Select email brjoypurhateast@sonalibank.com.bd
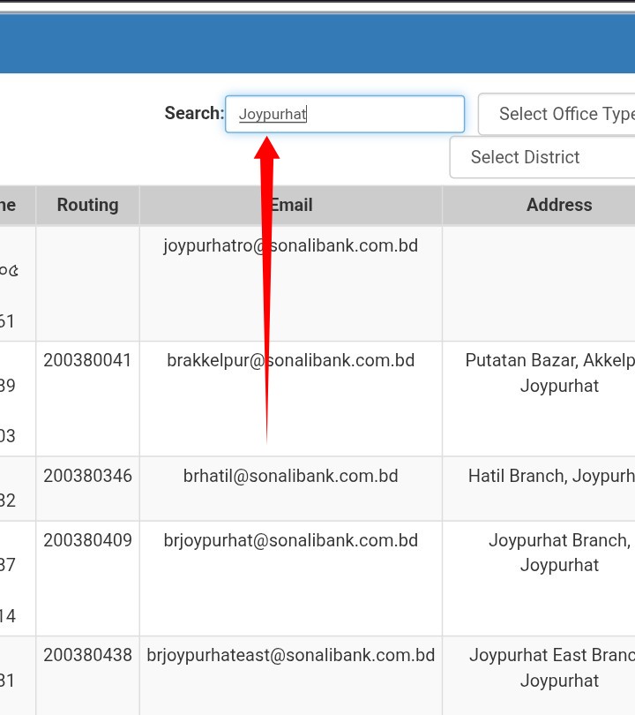The height and width of the screenshot is (715, 635). 291,656
